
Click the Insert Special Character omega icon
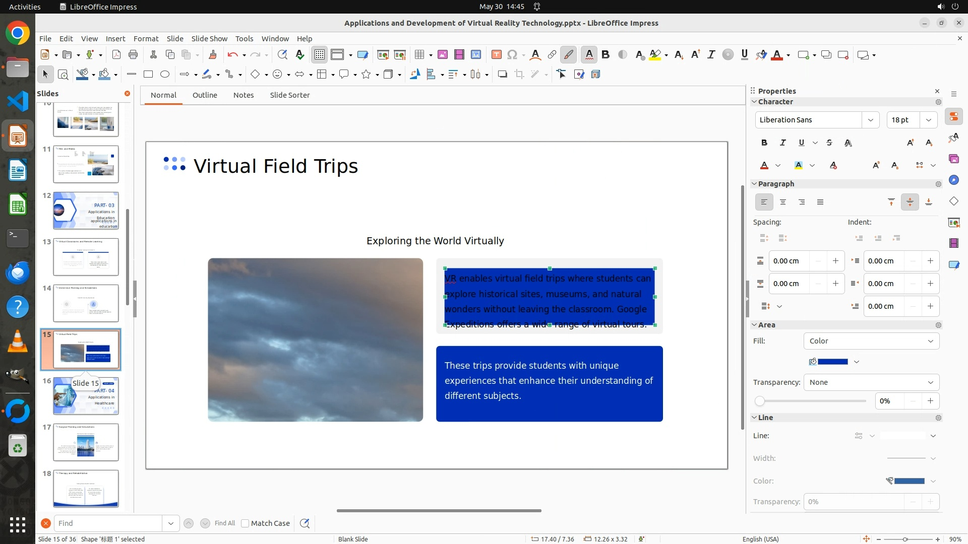tap(512, 55)
